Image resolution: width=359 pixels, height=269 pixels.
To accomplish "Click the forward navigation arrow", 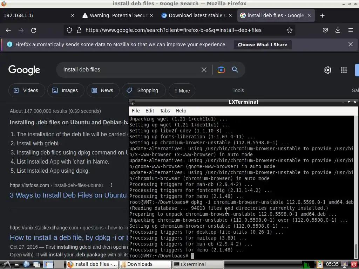I will (x=21, y=30).
